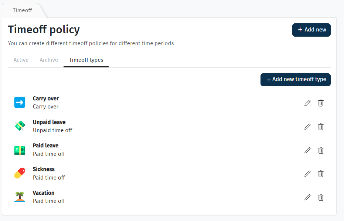Remove Unpaid leave using trash icon

pos(320,127)
